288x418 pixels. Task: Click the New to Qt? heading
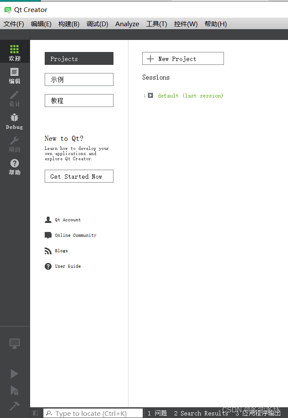pos(64,139)
